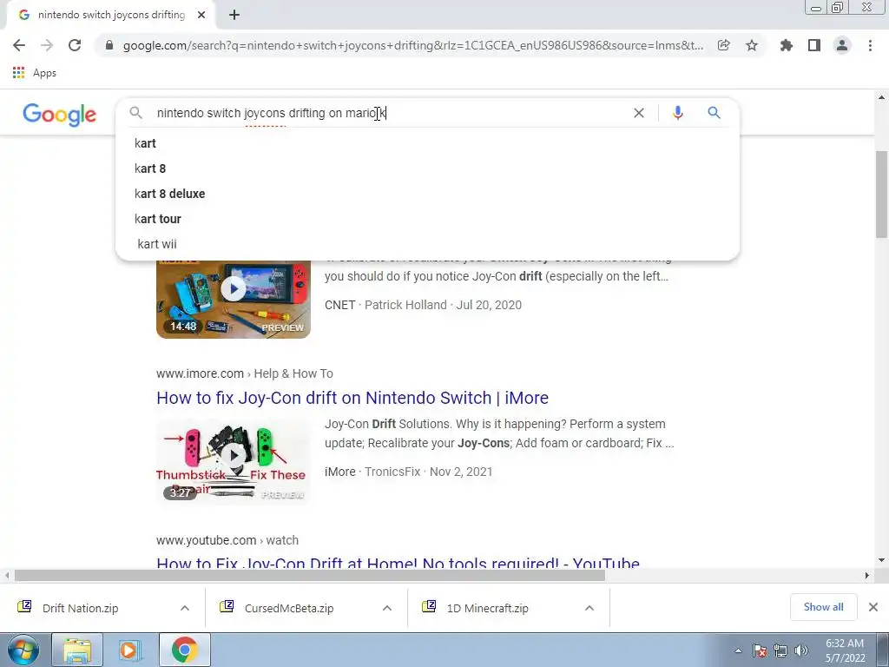Open the Chrome three-dot menu
Viewport: 889px width, 667px height.
[x=870, y=45]
